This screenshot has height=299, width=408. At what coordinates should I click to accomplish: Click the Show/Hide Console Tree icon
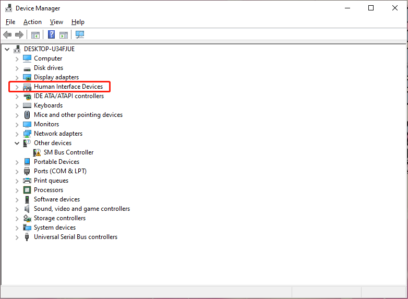35,34
